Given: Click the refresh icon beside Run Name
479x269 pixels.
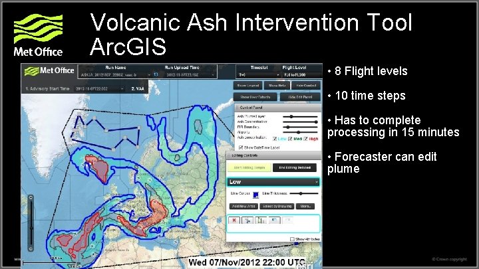Looking at the screenshot, I should click(156, 74).
